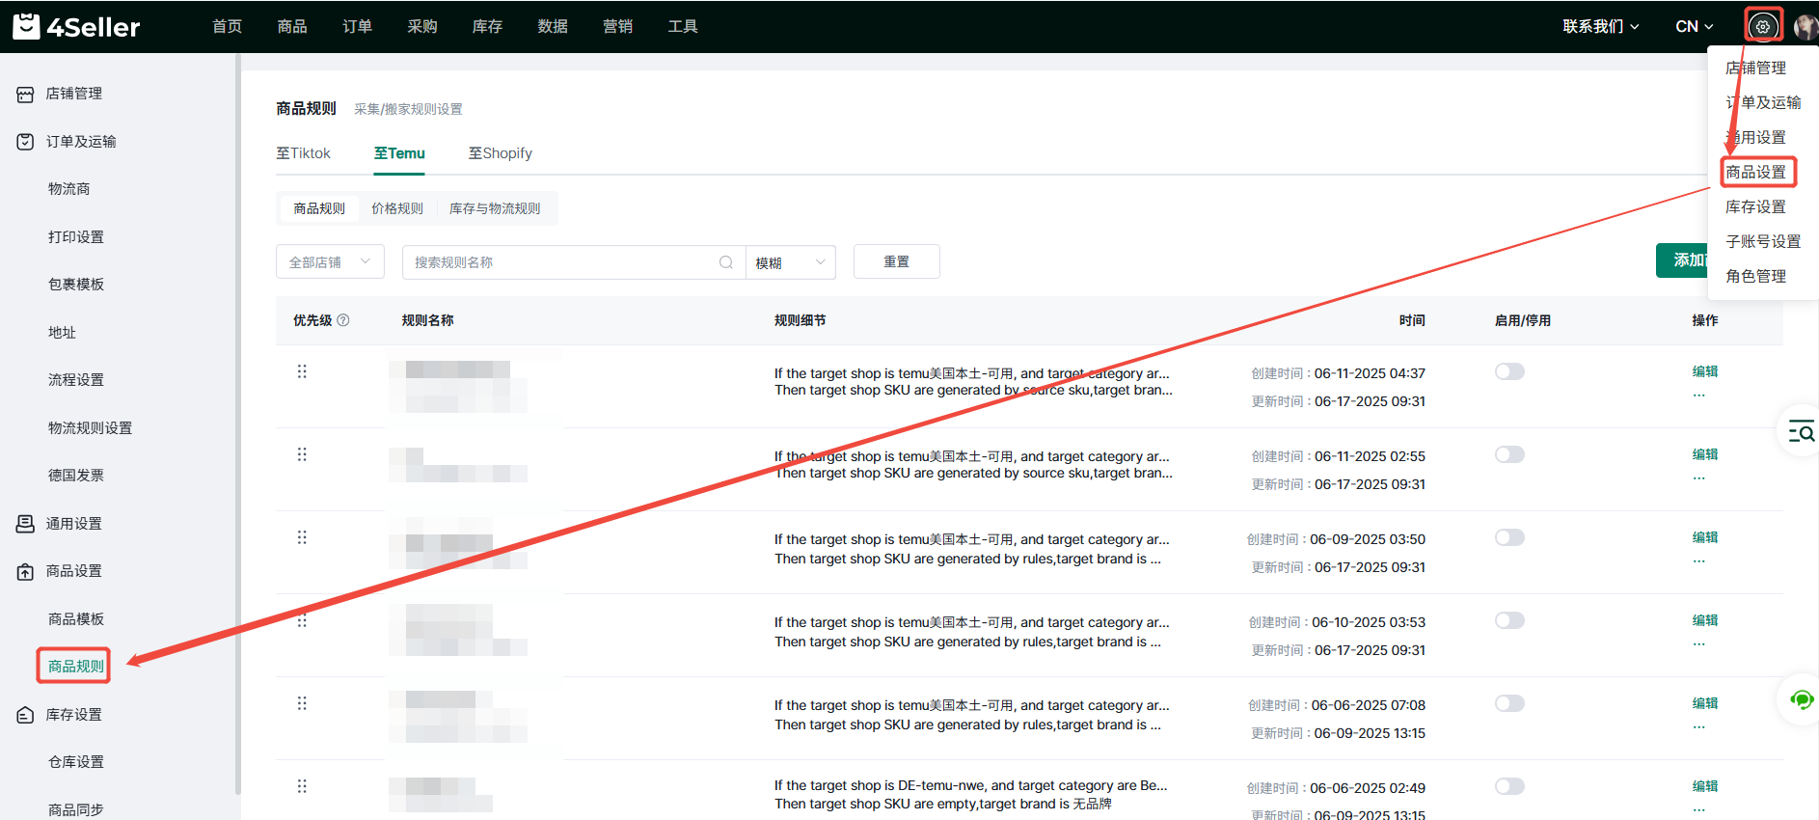Edit the rule created 06-11-2025 04:37

[x=1705, y=371]
